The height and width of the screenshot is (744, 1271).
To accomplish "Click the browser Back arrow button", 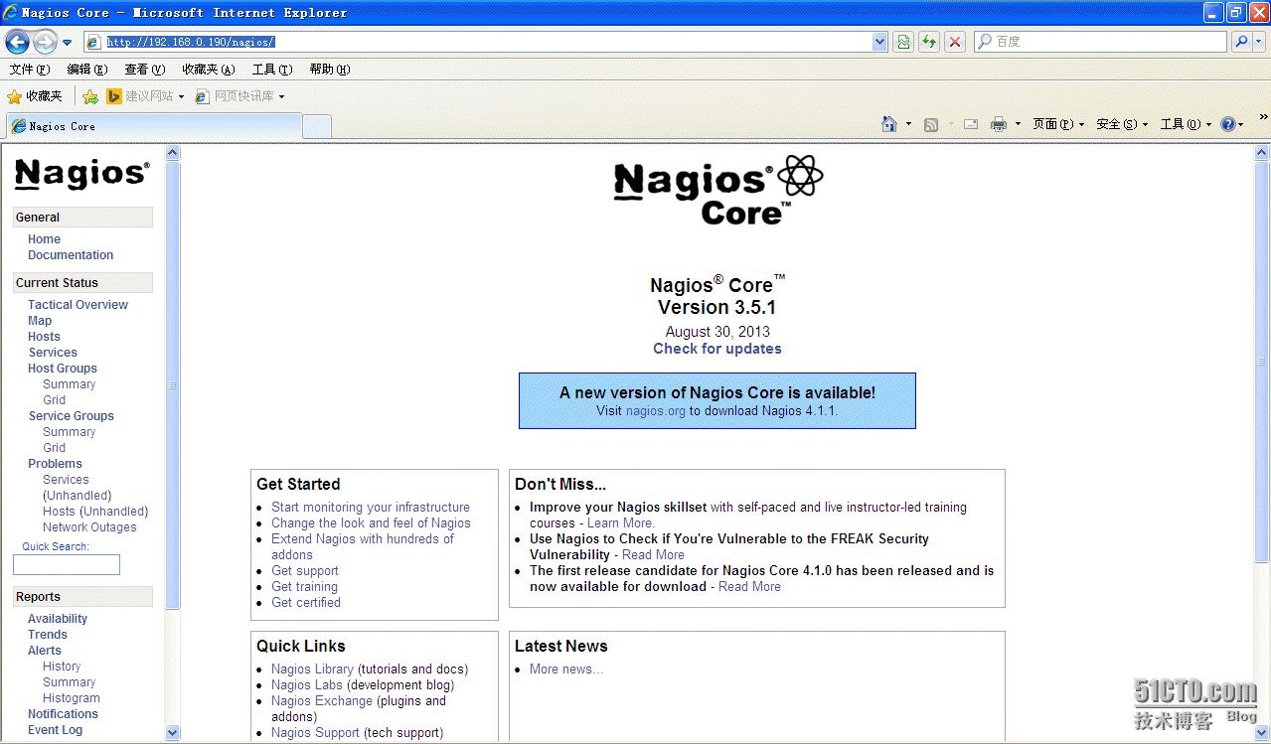I will [x=18, y=42].
